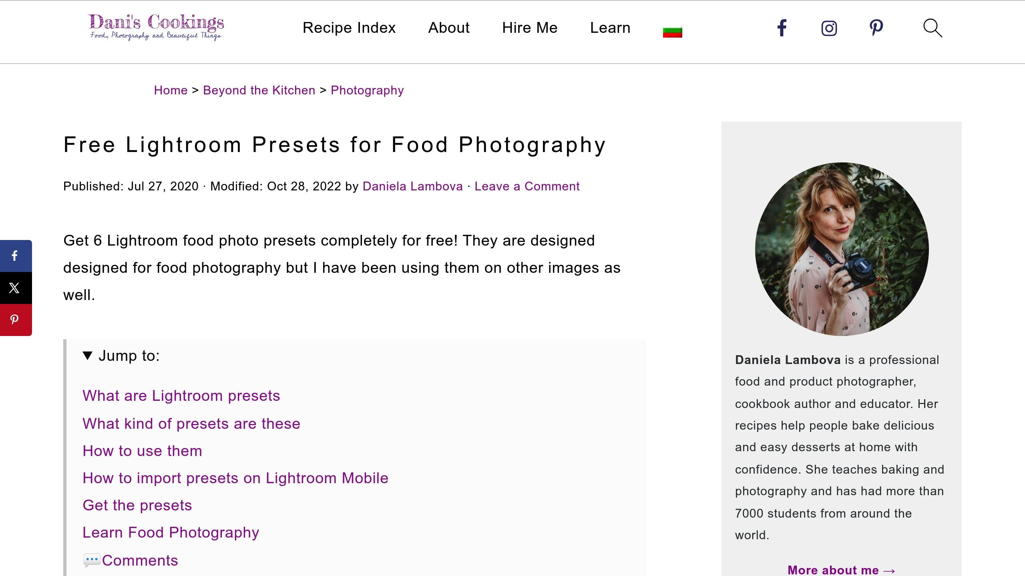The width and height of the screenshot is (1025, 576).
Task: Collapse the Jump to table of contents
Action: pos(121,356)
